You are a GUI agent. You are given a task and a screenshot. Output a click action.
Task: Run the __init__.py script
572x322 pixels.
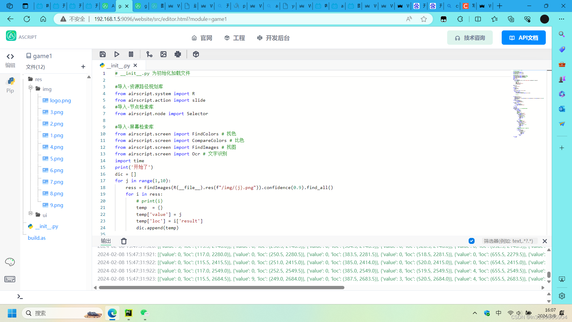(x=117, y=54)
